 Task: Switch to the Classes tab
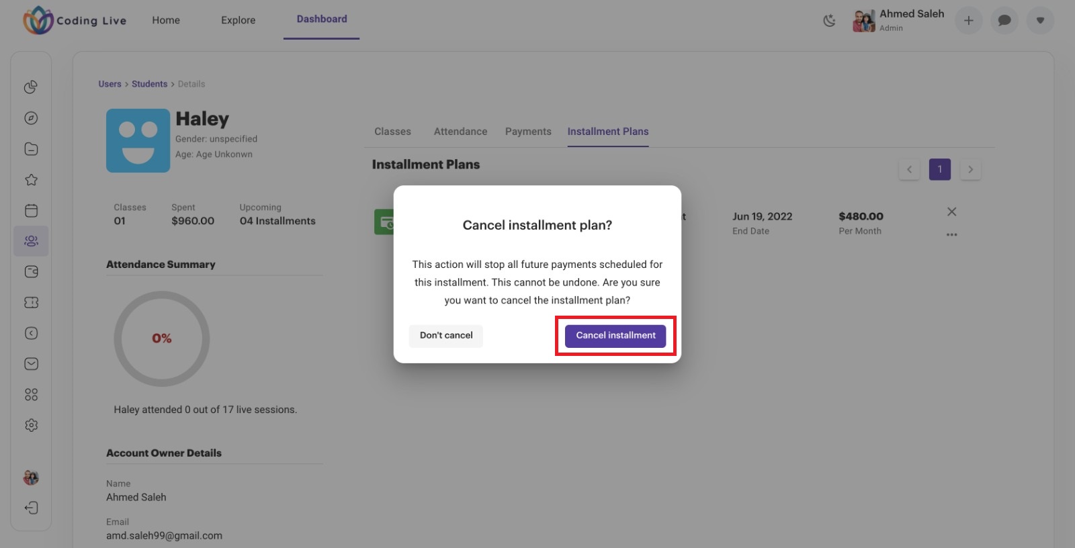[392, 132]
